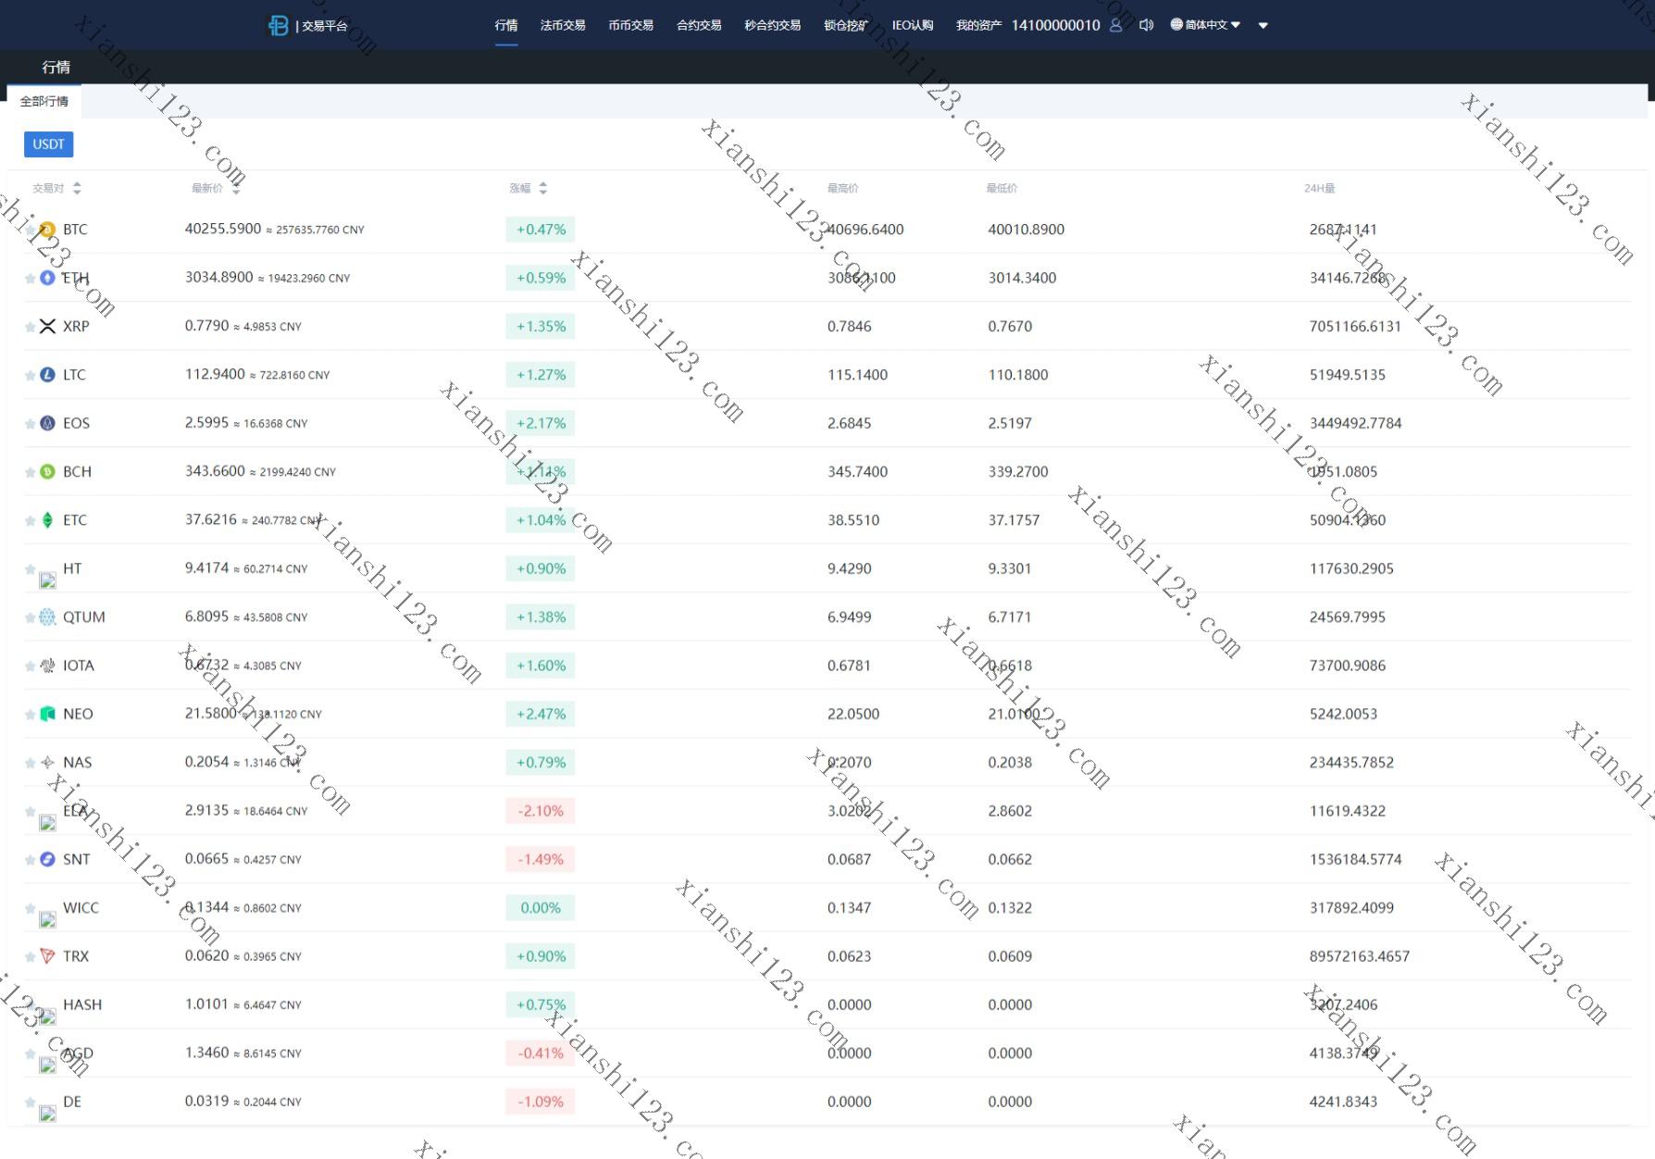Favorite ETC with its star
Viewport: 1655px width, 1159px height.
click(31, 520)
